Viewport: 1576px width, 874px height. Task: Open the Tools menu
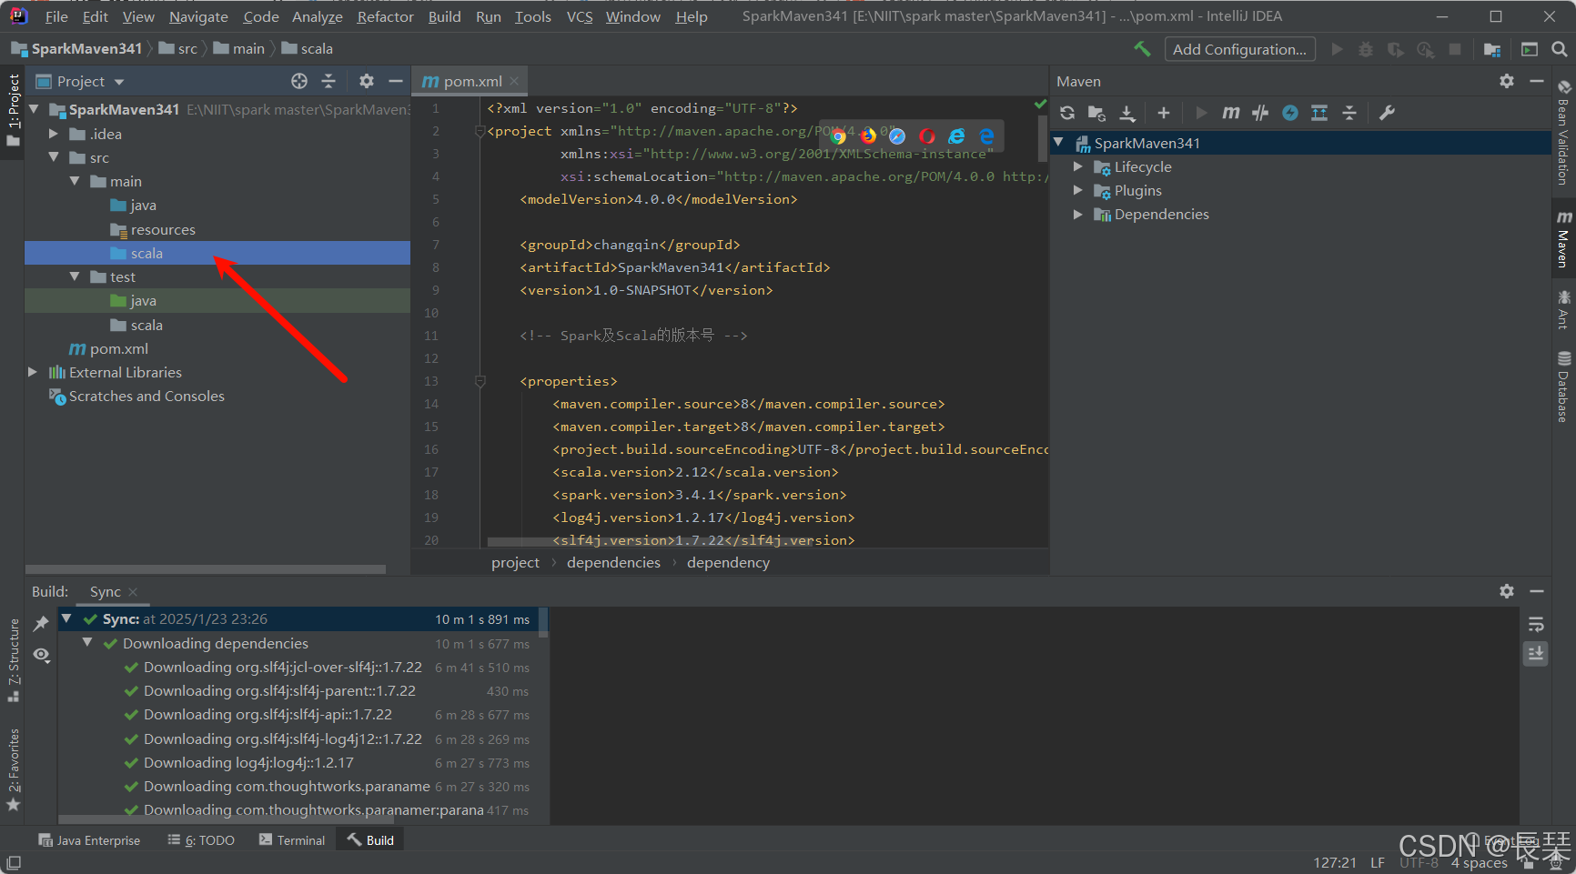[x=533, y=16]
